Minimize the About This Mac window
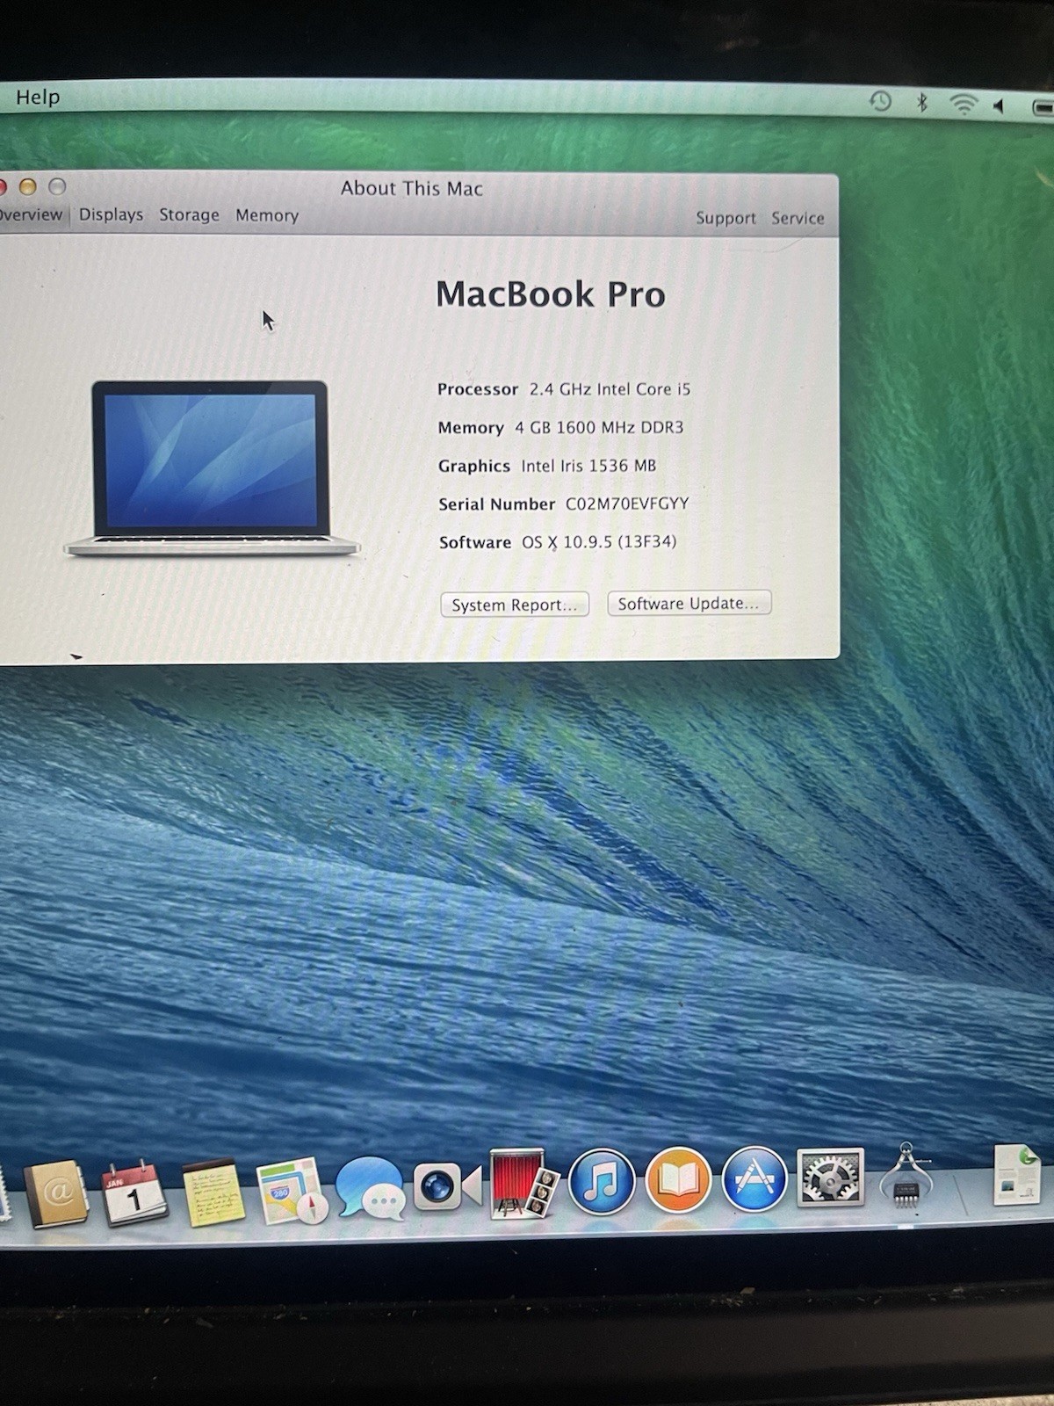 click(28, 186)
